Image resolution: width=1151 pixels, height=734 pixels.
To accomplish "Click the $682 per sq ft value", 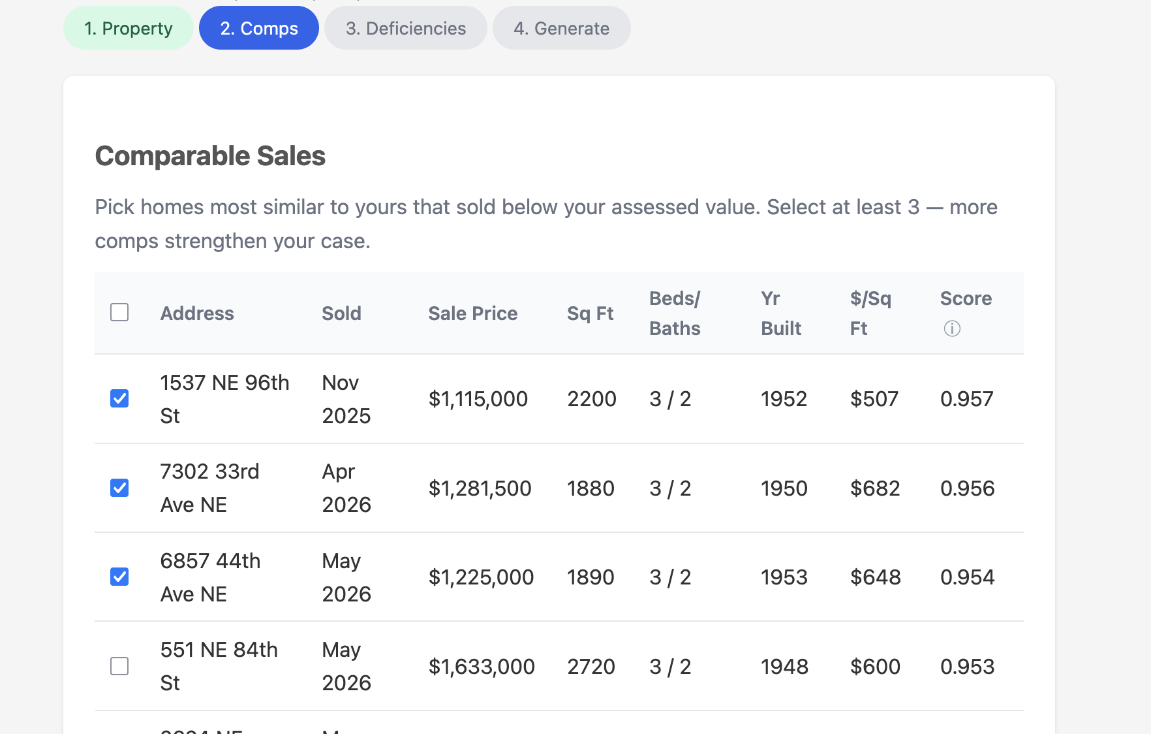I will coord(875,488).
